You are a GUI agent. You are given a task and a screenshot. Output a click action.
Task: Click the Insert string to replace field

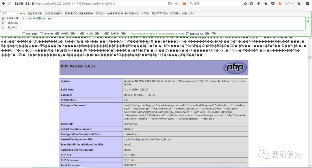click(144, 34)
